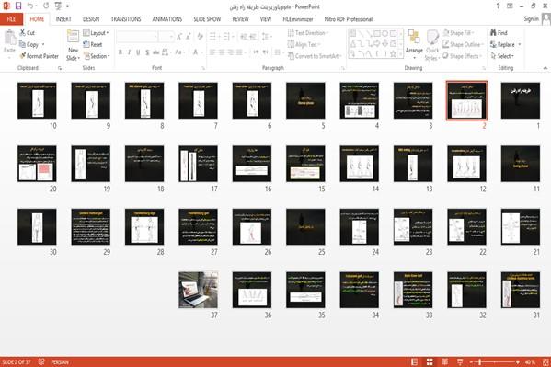Open Font dialog launcher
This screenshot has height=367, width=551.
[x=203, y=68]
